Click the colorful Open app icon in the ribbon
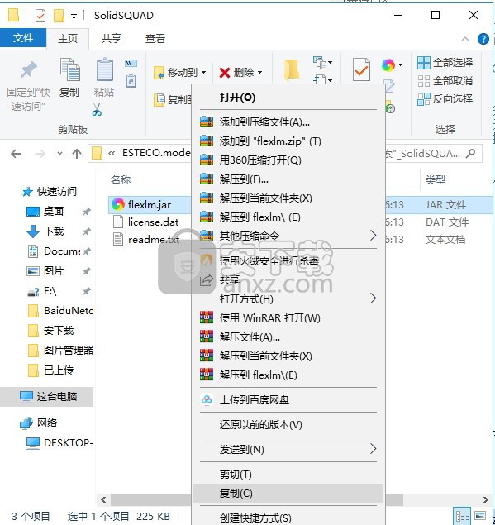The image size is (495, 525). [x=388, y=65]
